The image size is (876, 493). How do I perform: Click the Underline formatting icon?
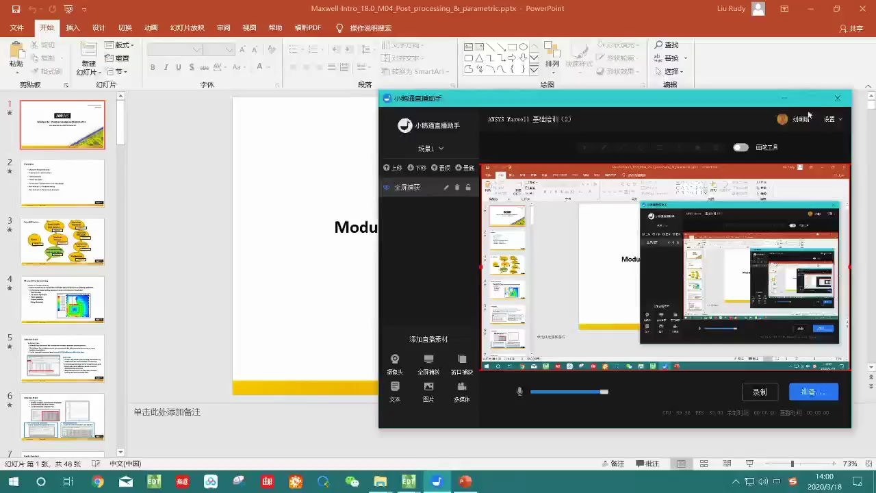pyautogui.click(x=179, y=67)
